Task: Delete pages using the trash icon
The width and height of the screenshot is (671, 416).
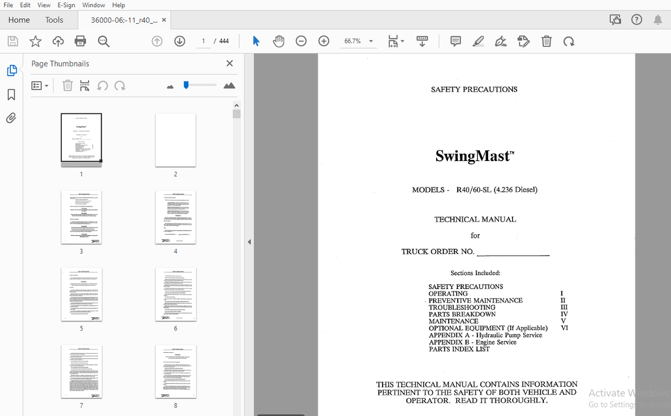Action: click(x=547, y=41)
